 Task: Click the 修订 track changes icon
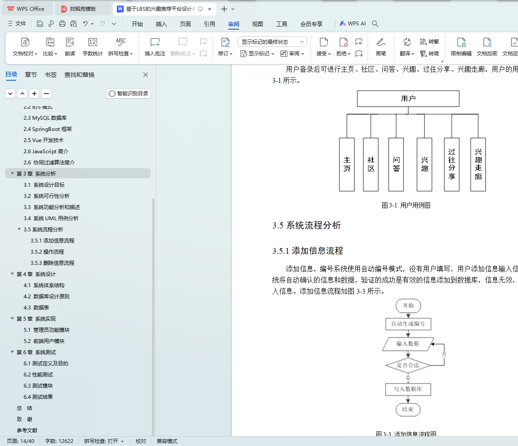click(225, 42)
